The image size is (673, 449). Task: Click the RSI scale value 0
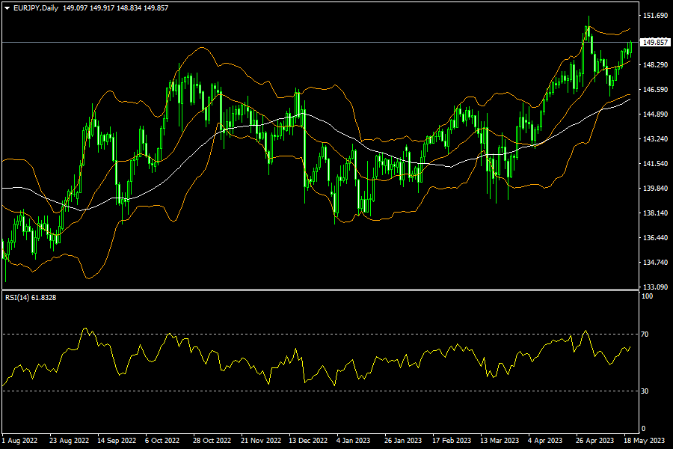coord(643,428)
